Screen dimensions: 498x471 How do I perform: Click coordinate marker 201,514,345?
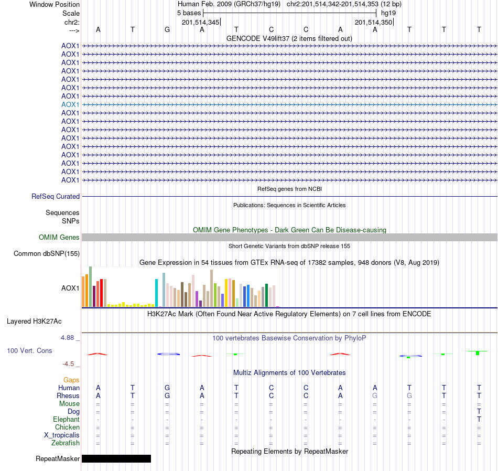point(201,22)
